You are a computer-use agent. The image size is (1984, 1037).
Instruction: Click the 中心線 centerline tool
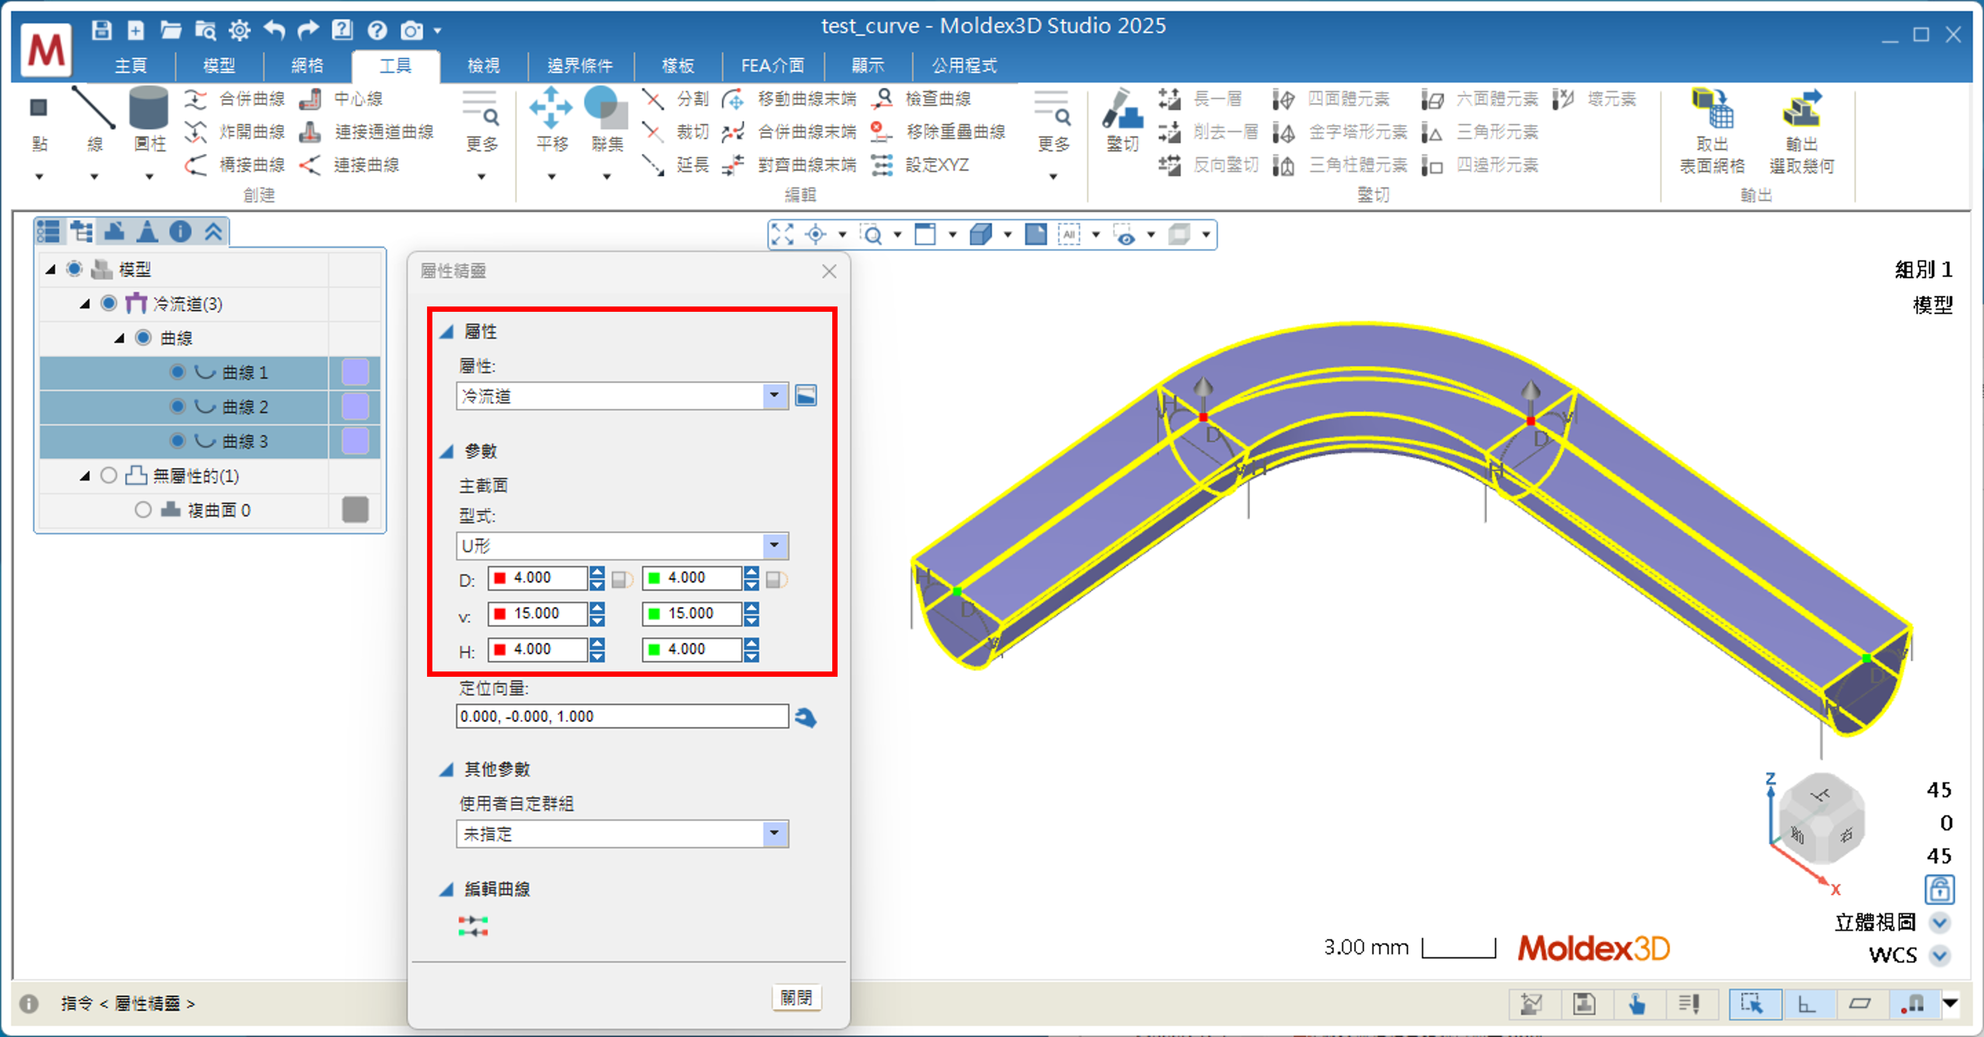(x=341, y=98)
